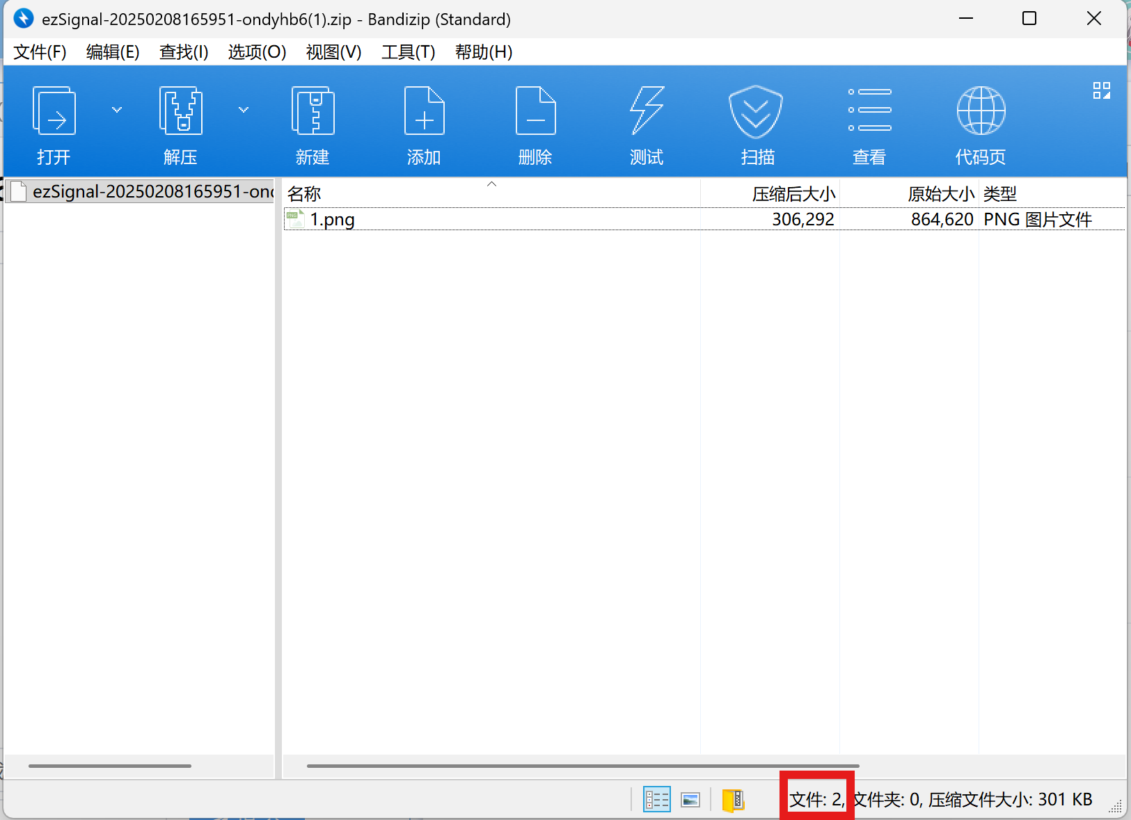The width and height of the screenshot is (1131, 820).
Task: Select the ezSignal archive tree node
Action: pyautogui.click(x=141, y=191)
